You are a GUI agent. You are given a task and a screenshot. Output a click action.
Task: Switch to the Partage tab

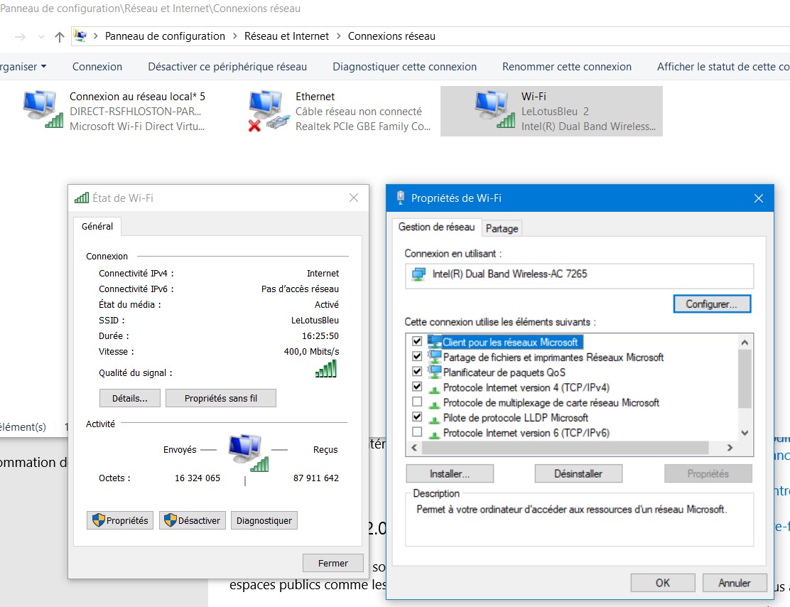click(x=502, y=229)
